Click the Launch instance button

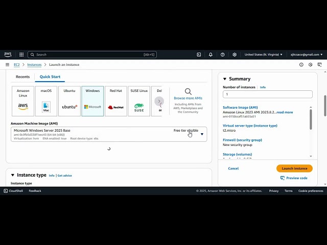click(x=294, y=168)
